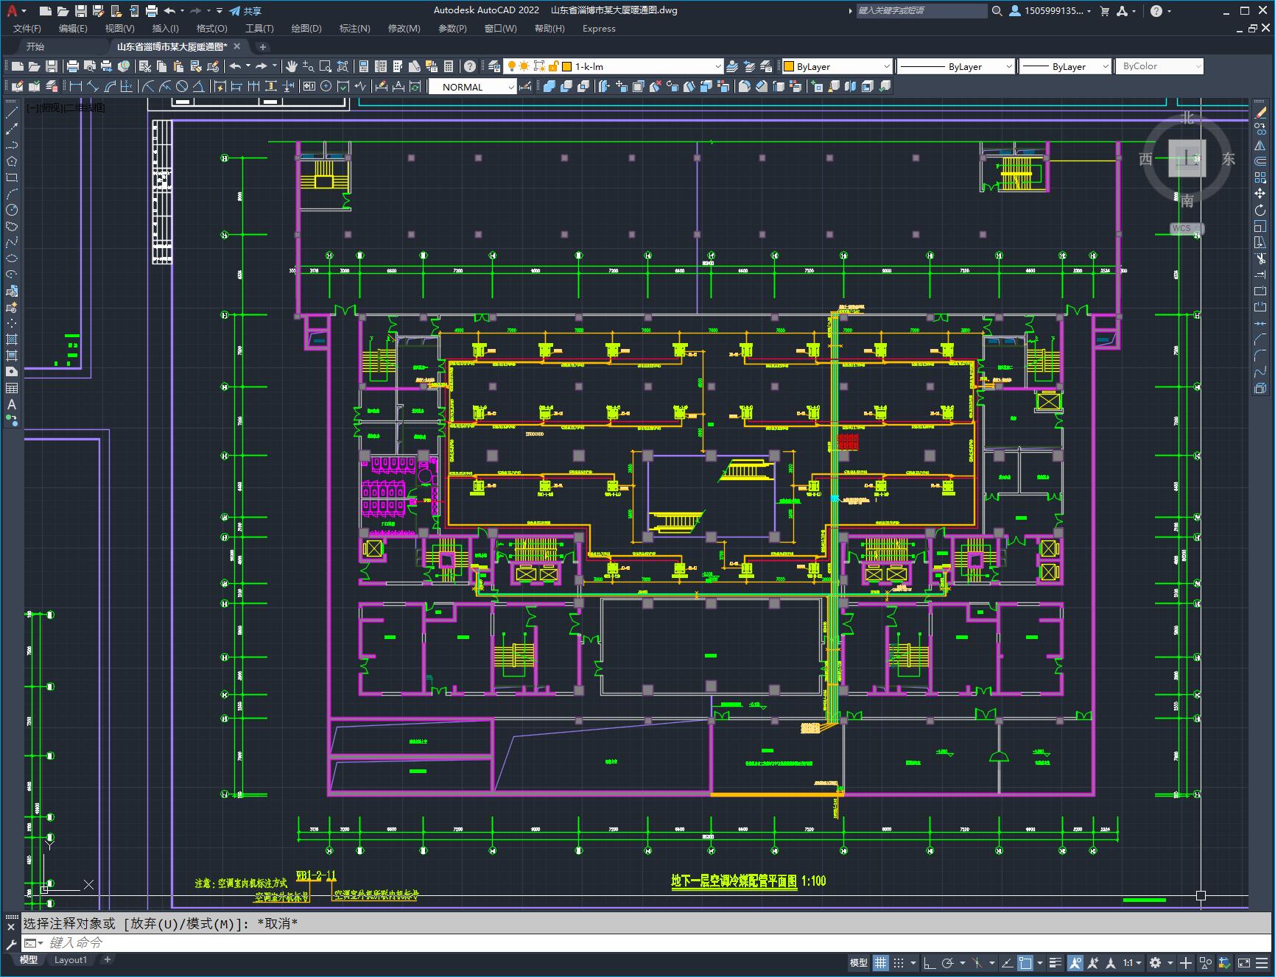Open the 绘图(D) menu

(306, 28)
